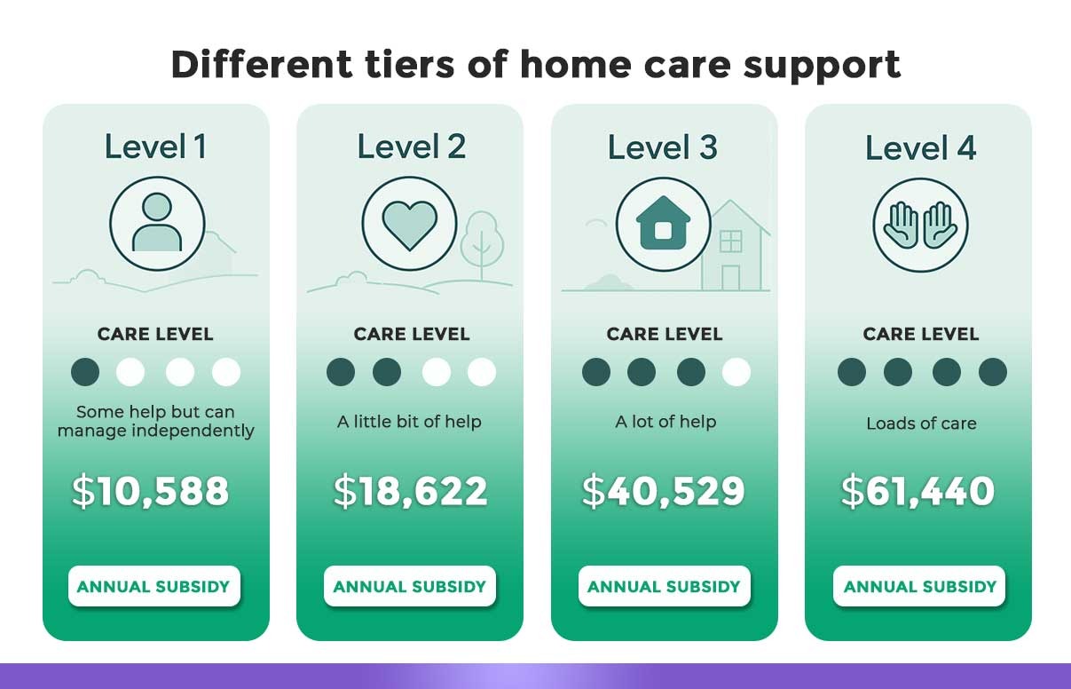Click the third empty dot under Level 2

pos(437,371)
